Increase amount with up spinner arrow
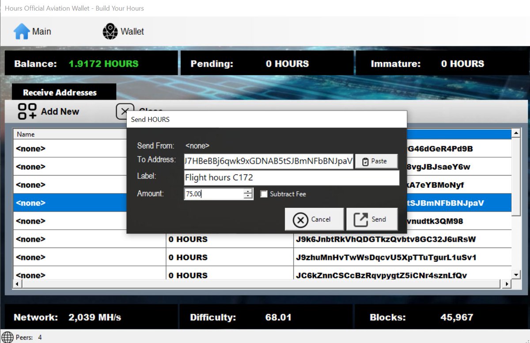 pyautogui.click(x=248, y=191)
